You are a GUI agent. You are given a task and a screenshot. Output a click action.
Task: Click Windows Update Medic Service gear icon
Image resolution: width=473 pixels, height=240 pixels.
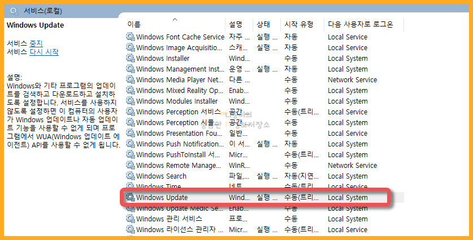coord(131,208)
